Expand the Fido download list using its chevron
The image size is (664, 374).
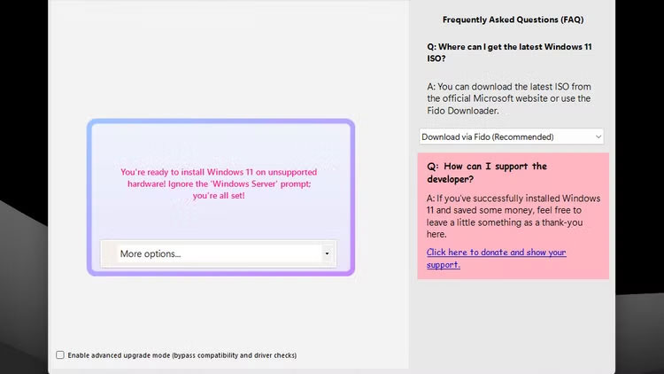point(598,136)
